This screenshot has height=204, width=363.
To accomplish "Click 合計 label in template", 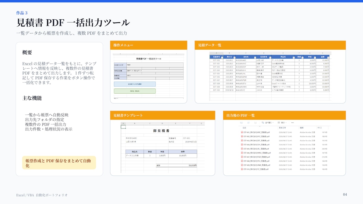I will click(158, 165).
